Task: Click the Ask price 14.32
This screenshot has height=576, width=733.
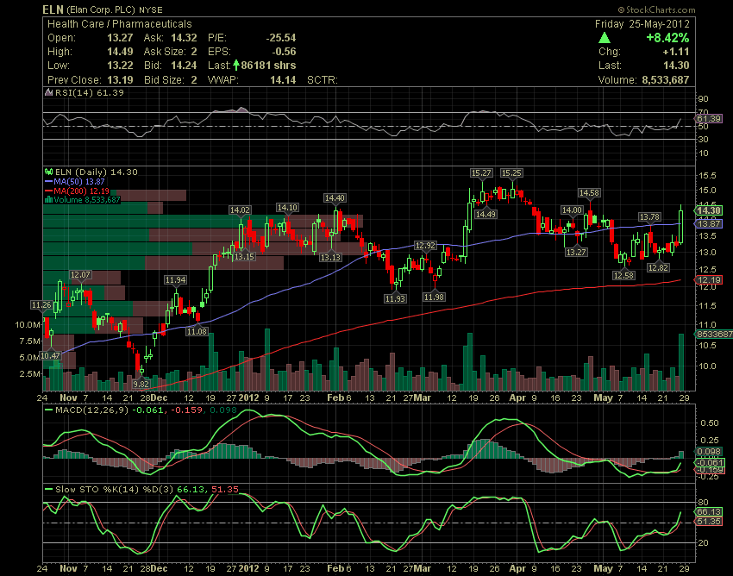Action: pos(184,38)
